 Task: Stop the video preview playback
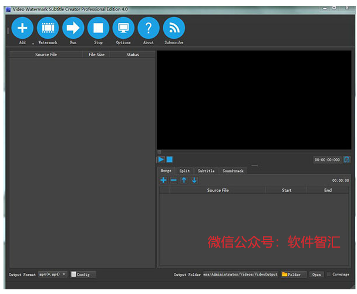click(x=169, y=159)
